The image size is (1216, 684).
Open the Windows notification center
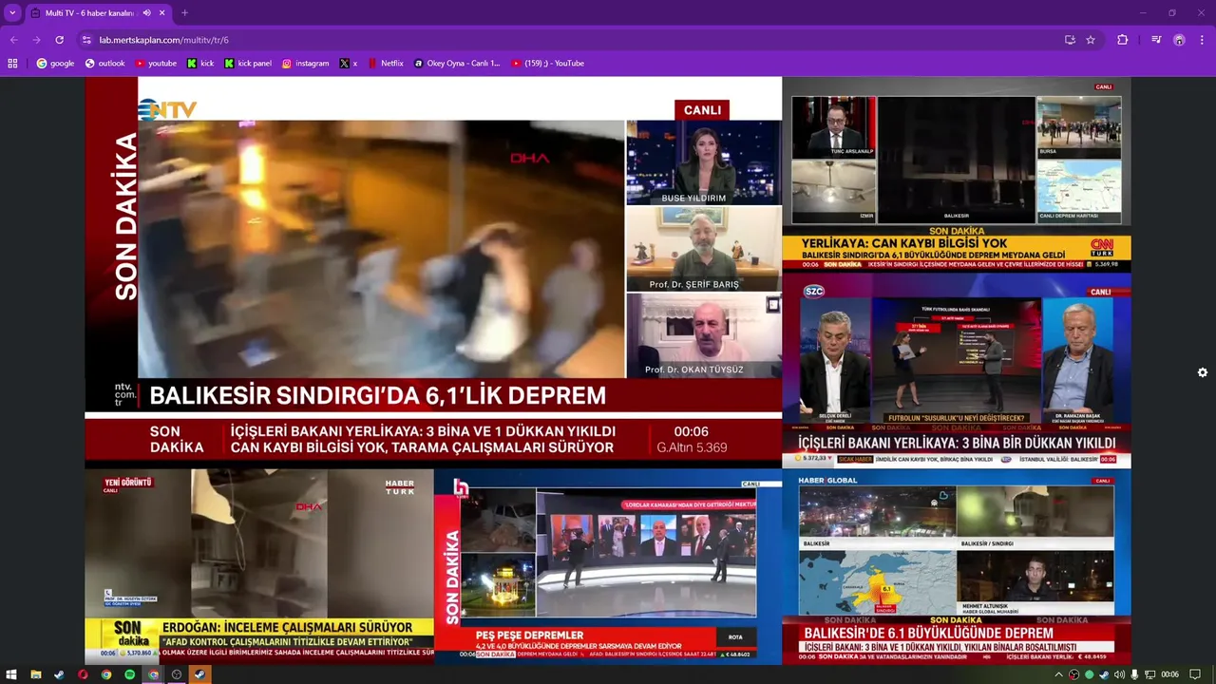[1196, 674]
